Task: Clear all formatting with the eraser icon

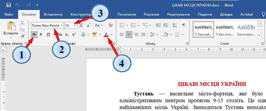Action: [x=111, y=25]
